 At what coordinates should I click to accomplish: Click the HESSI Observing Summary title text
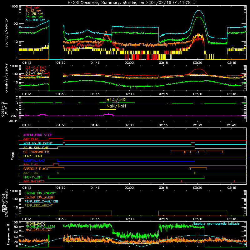coord(132,2)
